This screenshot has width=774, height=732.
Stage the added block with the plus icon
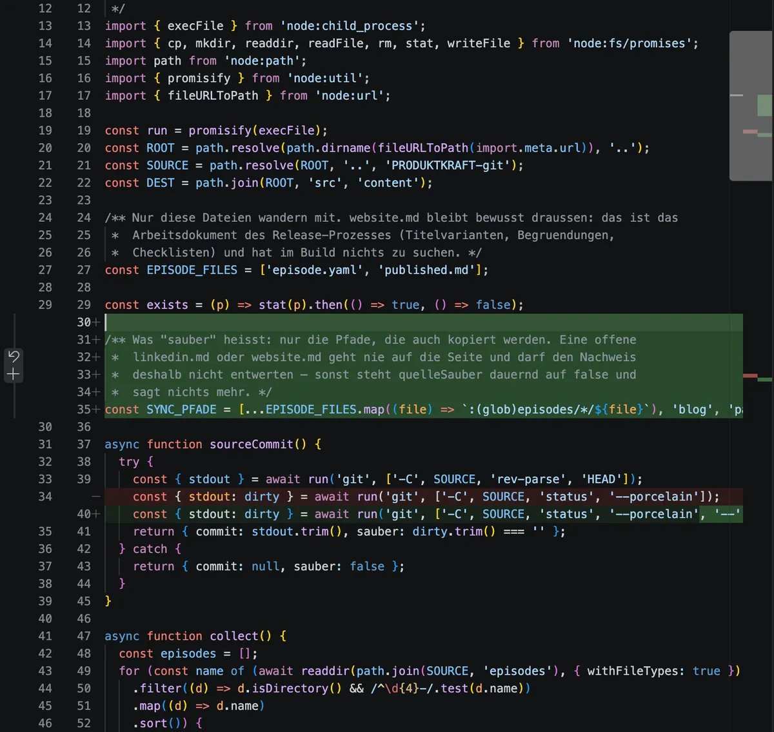coord(14,374)
